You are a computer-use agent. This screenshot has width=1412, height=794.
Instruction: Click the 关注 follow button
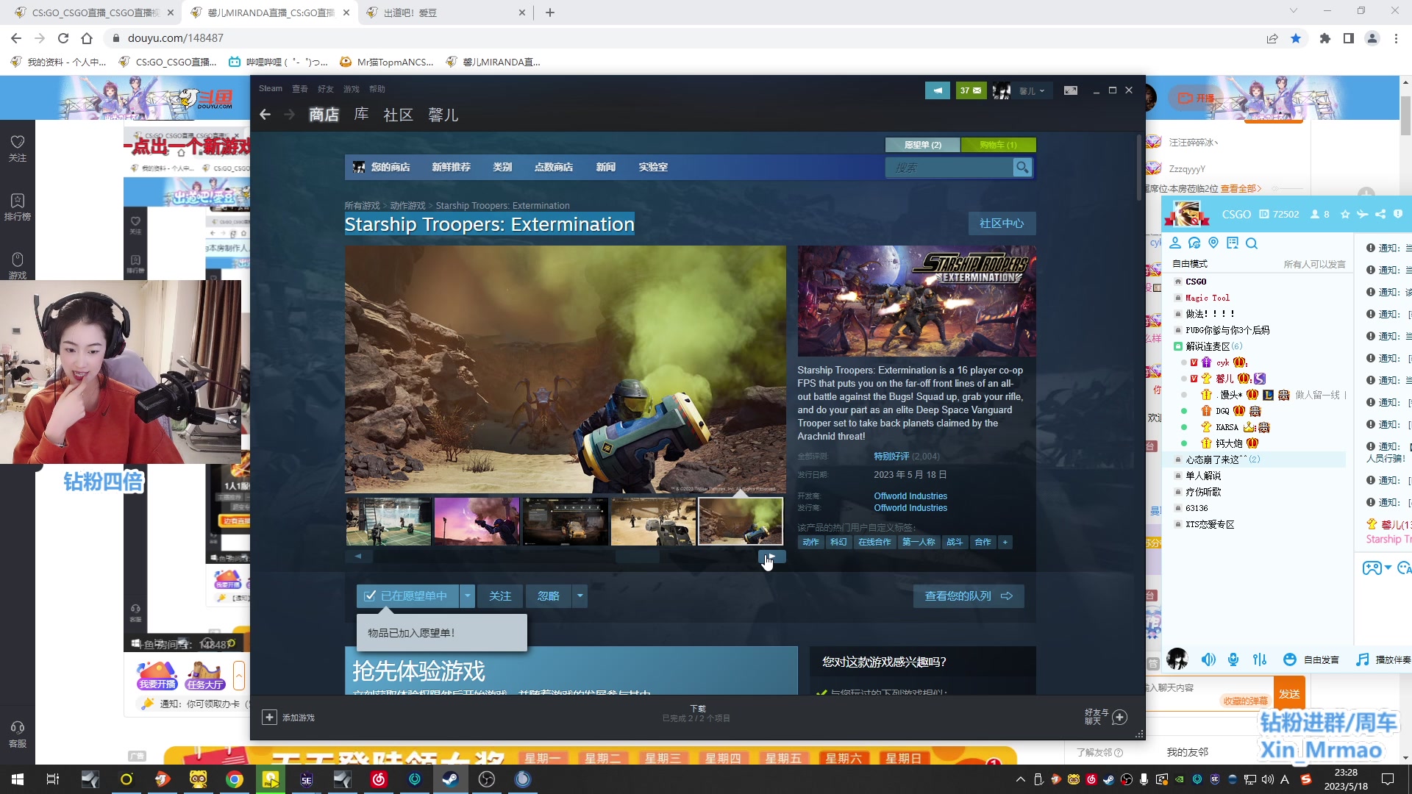point(500,596)
